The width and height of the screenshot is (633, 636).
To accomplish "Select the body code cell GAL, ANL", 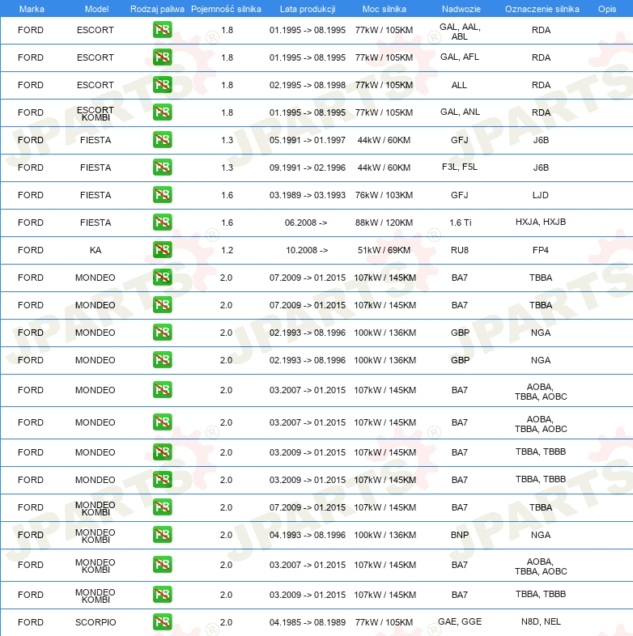I will 460,112.
